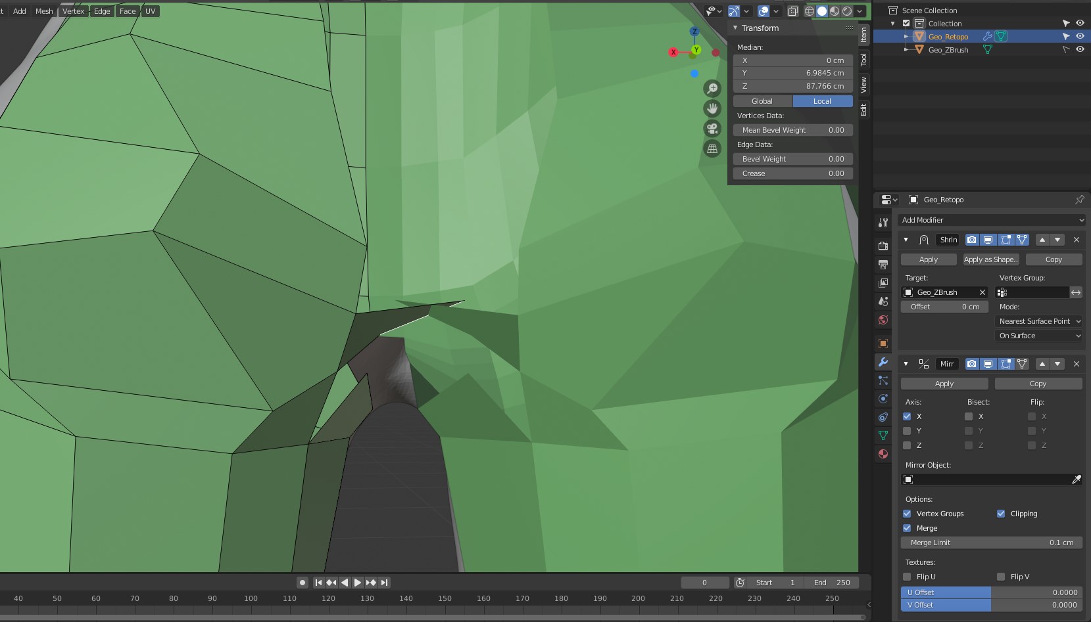This screenshot has width=1091, height=622.
Task: Toggle Shrinkwrap on-cage display
Action: point(1022,240)
